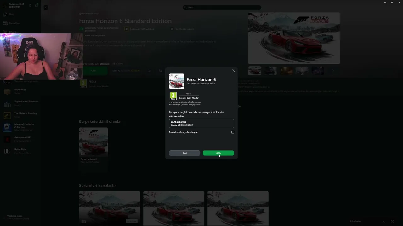Select the third screenshot thumbnail under hero image
Viewport: 403px width, 226px height.
coord(286,71)
